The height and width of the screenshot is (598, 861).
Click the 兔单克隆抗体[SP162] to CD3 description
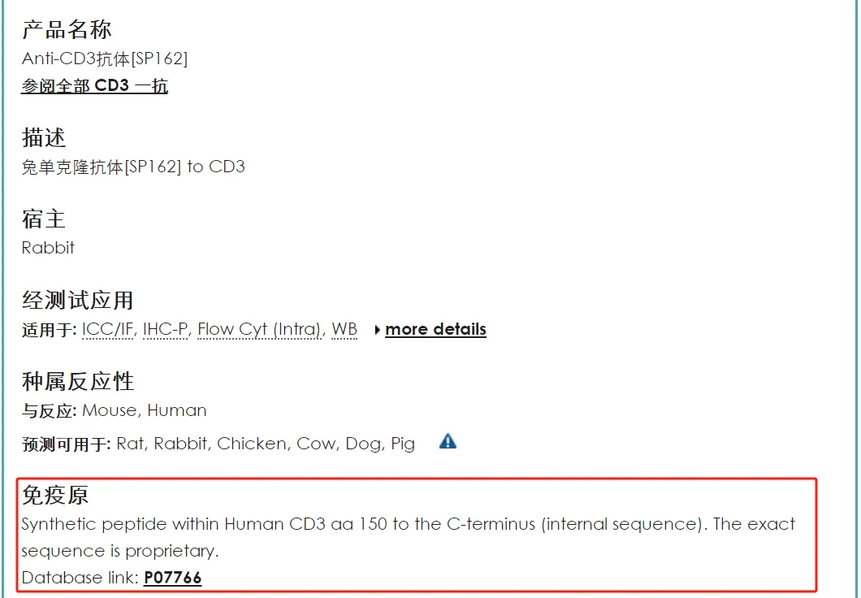click(133, 167)
